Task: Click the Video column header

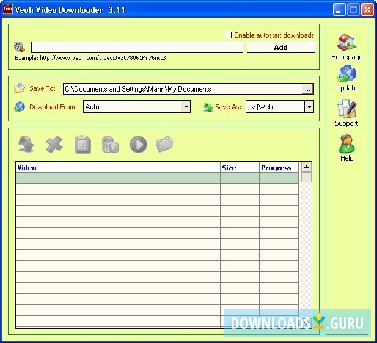Action: tap(118, 168)
